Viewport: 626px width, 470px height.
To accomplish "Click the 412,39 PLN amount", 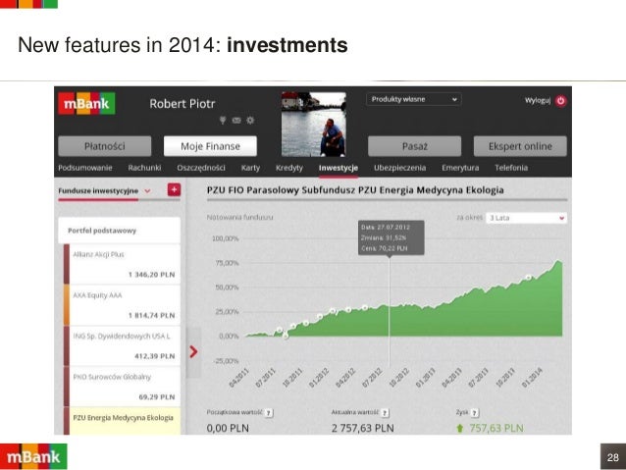I will 155,356.
